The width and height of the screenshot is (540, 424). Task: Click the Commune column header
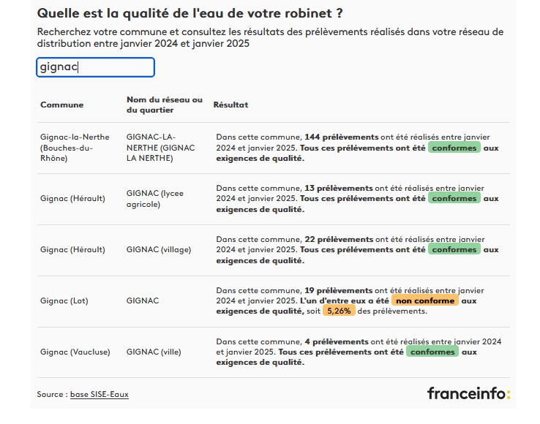point(62,105)
